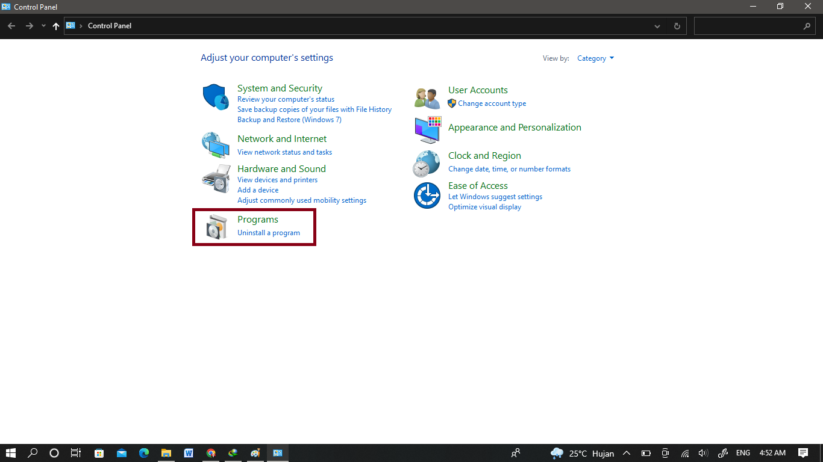
Task: Switch ENG input language indicator
Action: (743, 453)
